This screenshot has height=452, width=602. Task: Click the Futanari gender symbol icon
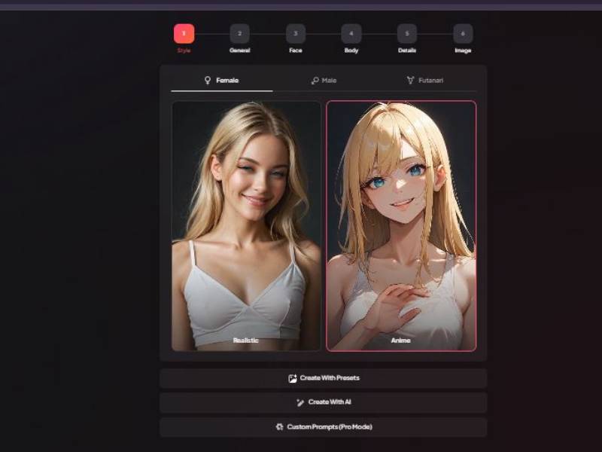point(411,79)
